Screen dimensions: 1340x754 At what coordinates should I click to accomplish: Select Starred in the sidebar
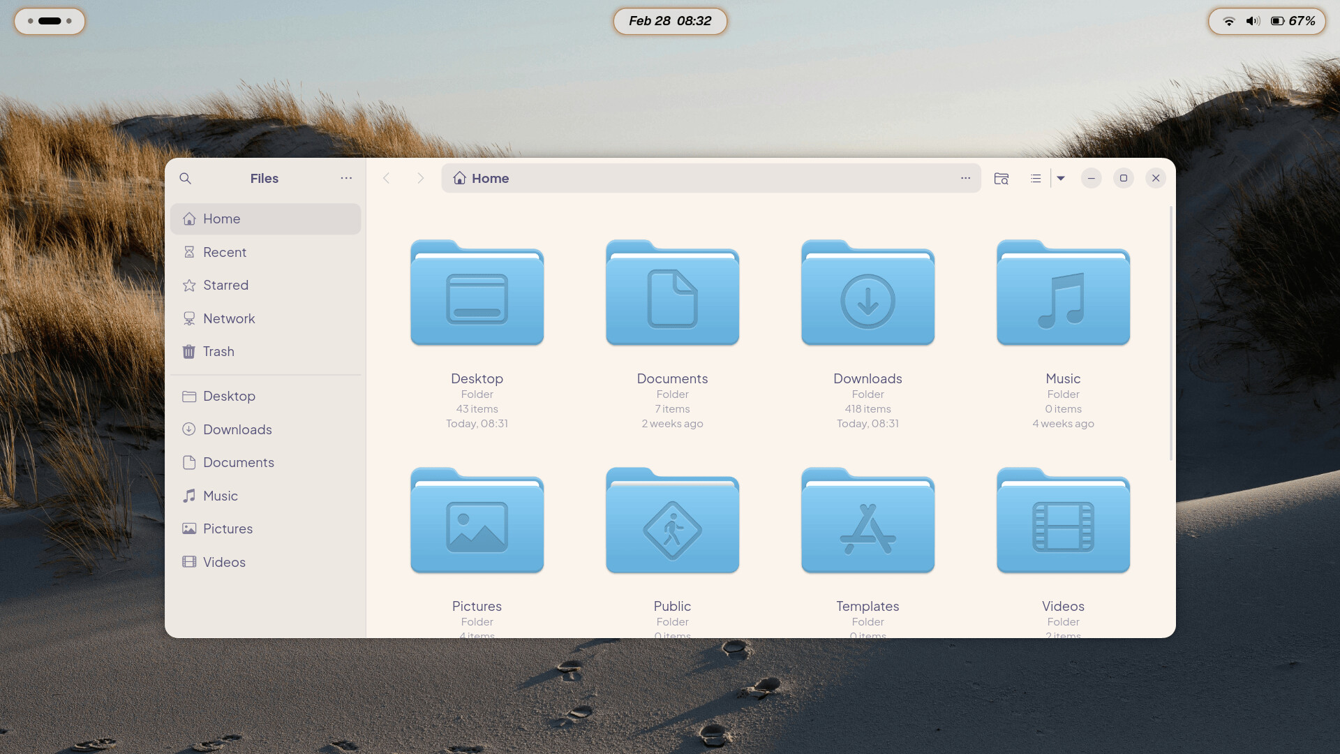pos(225,286)
